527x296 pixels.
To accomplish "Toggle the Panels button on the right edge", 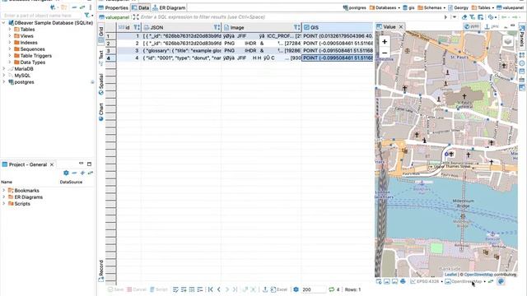I will (522, 35).
